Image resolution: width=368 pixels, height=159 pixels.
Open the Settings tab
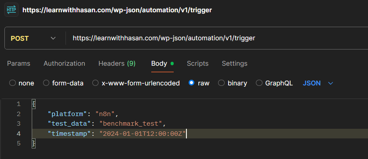(234, 64)
